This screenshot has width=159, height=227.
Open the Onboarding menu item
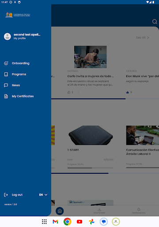(21, 63)
